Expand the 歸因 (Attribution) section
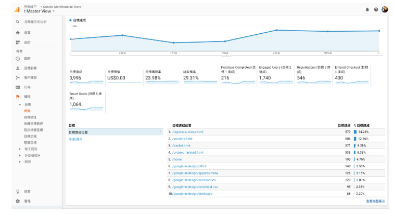The image size is (394, 214). pyautogui.click(x=20, y=162)
